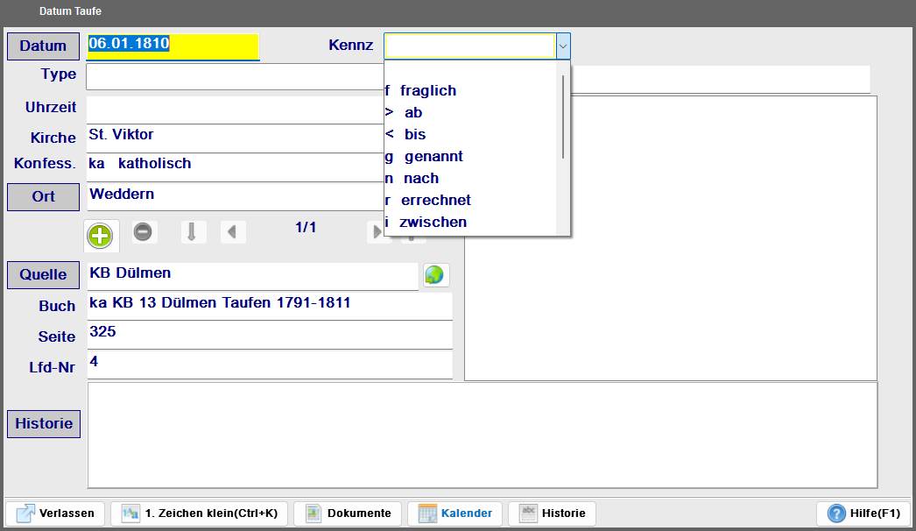
Task: Open the web lookup globe icon next to Quelle
Action: point(435,274)
